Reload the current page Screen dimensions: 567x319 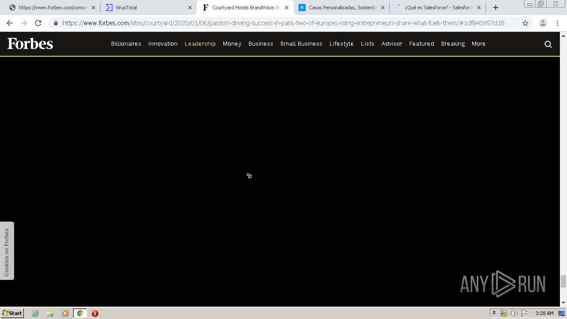tap(38, 23)
